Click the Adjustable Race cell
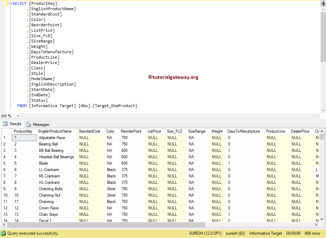The width and height of the screenshot is (326, 238). pos(57,138)
